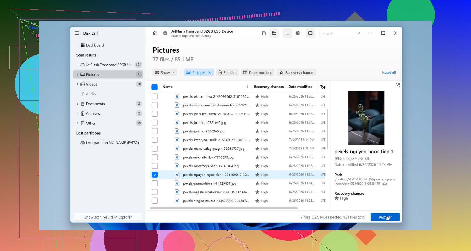Expand the Archives tree node

[x=77, y=113]
